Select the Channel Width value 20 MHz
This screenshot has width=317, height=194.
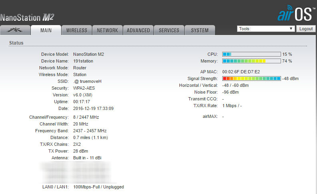pyautogui.click(x=81, y=124)
